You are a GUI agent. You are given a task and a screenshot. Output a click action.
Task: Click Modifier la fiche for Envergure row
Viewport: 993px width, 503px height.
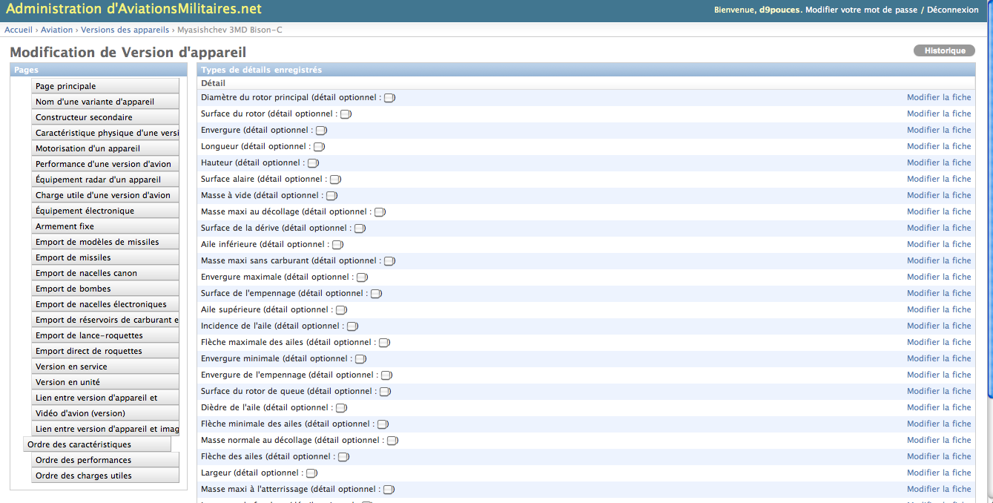[x=938, y=130]
